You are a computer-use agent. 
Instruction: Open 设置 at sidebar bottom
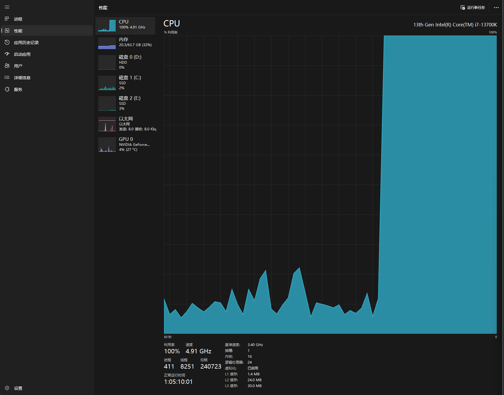(x=47, y=388)
